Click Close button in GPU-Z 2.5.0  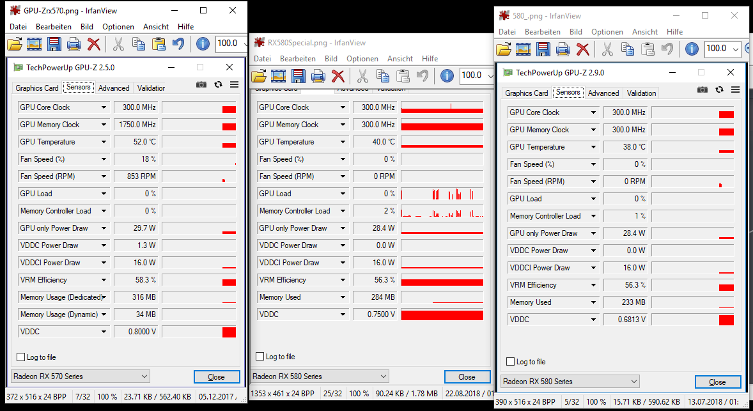click(217, 377)
